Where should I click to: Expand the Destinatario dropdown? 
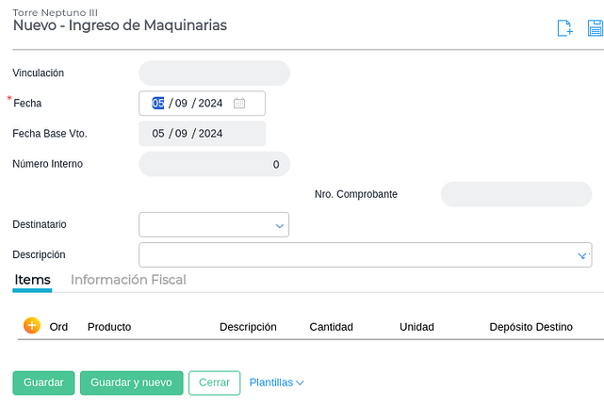pos(279,225)
